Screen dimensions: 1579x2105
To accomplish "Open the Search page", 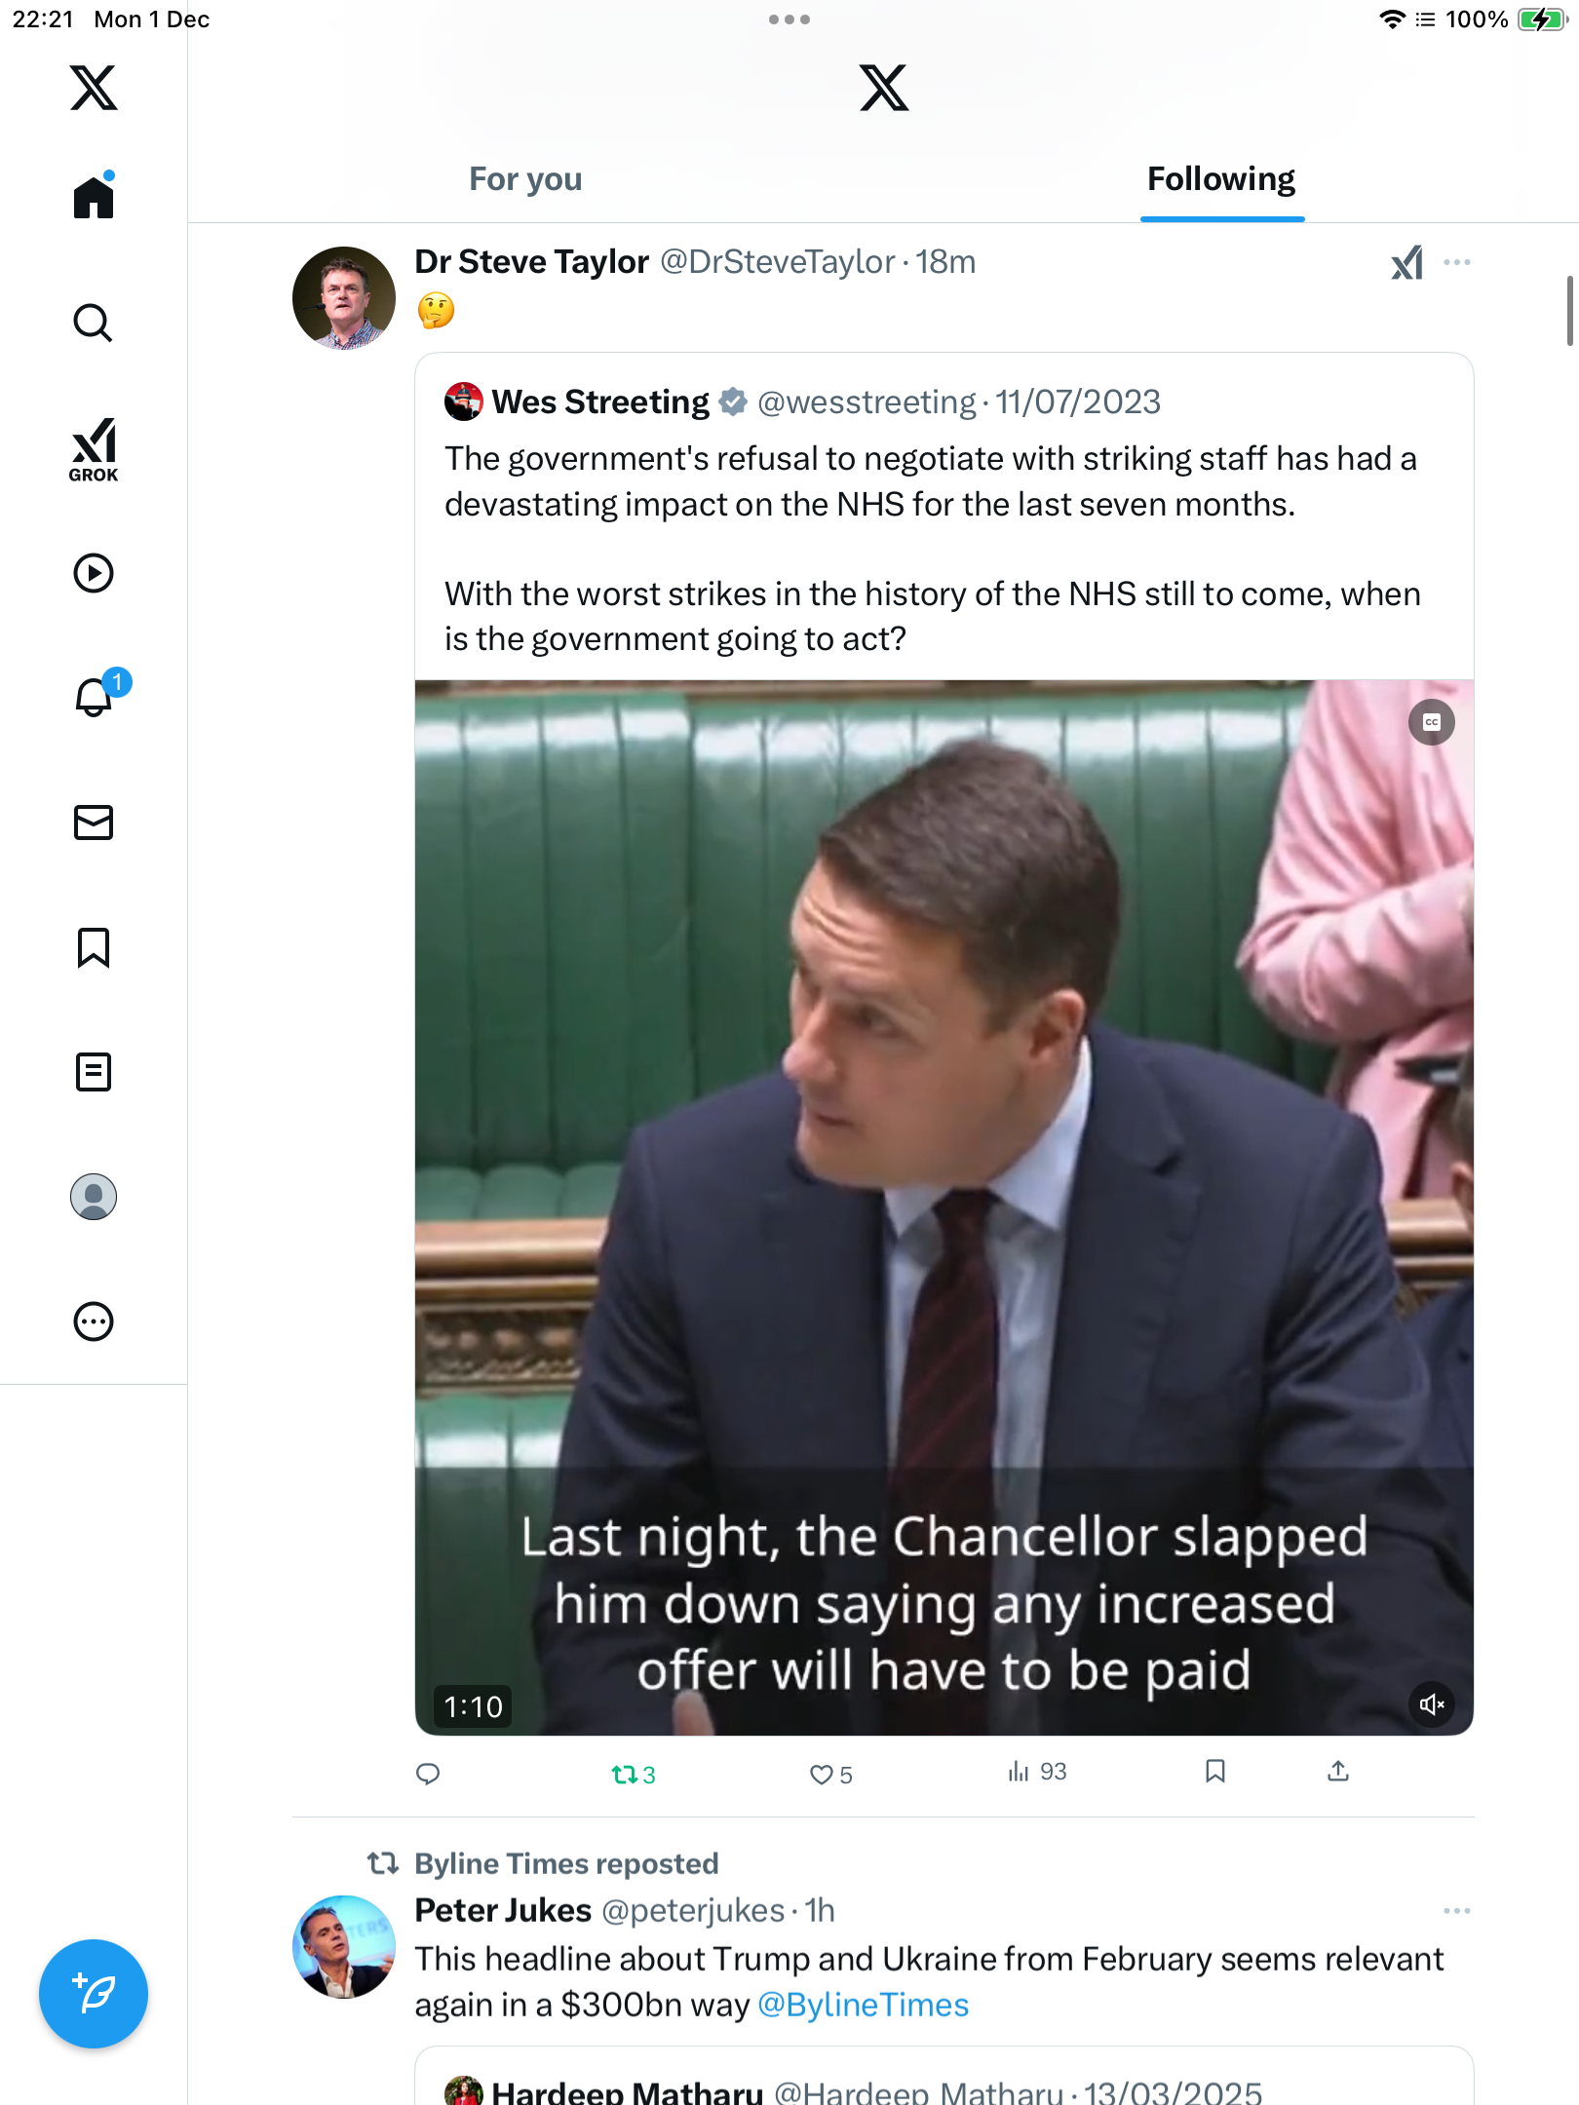I will (94, 323).
